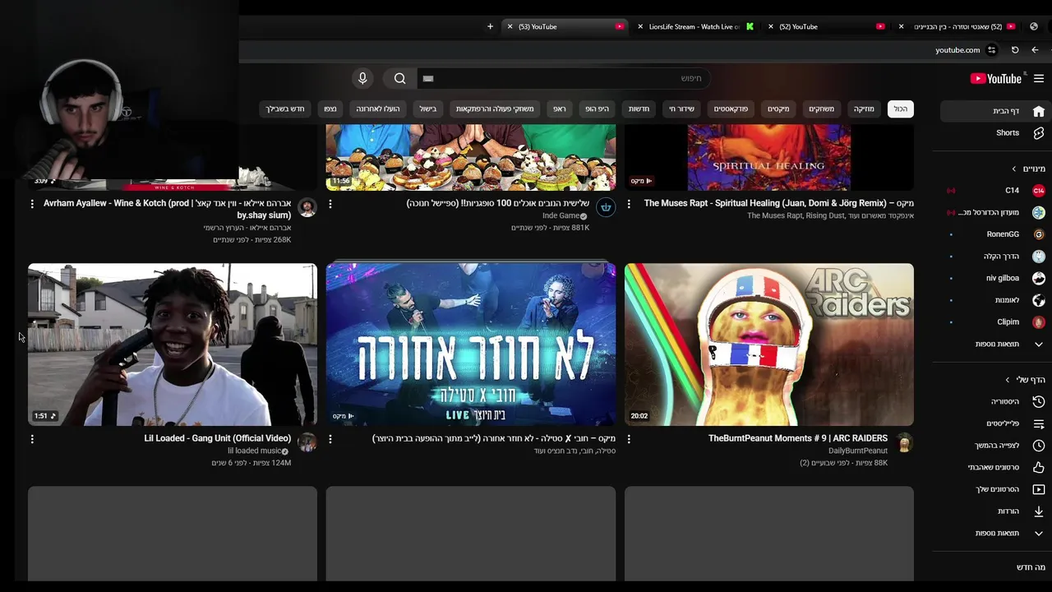This screenshot has height=592, width=1052.
Task: Select the היפ הופ filter chip
Action: pyautogui.click(x=597, y=109)
